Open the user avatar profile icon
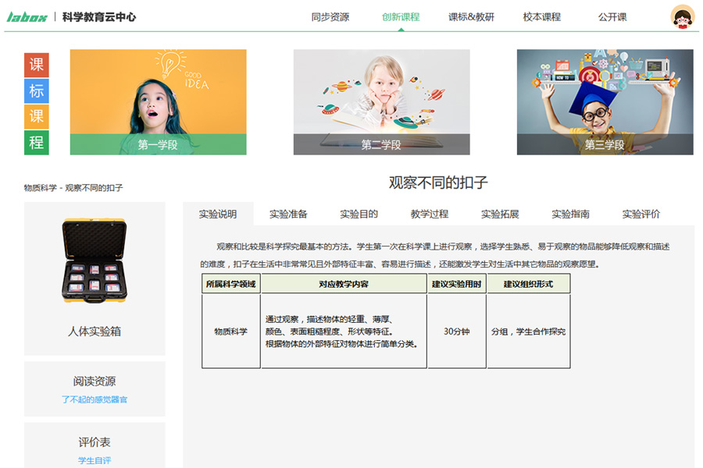 tap(682, 17)
